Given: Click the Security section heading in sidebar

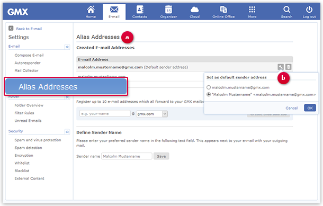Looking at the screenshot, I should [x=16, y=131].
